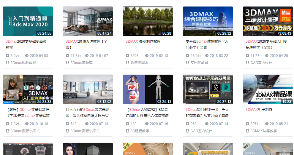Viewport: 294px width, 155px height.
Task: Open the 3DMAX 室内设计效果图 video thumbnail
Action: [88, 21]
